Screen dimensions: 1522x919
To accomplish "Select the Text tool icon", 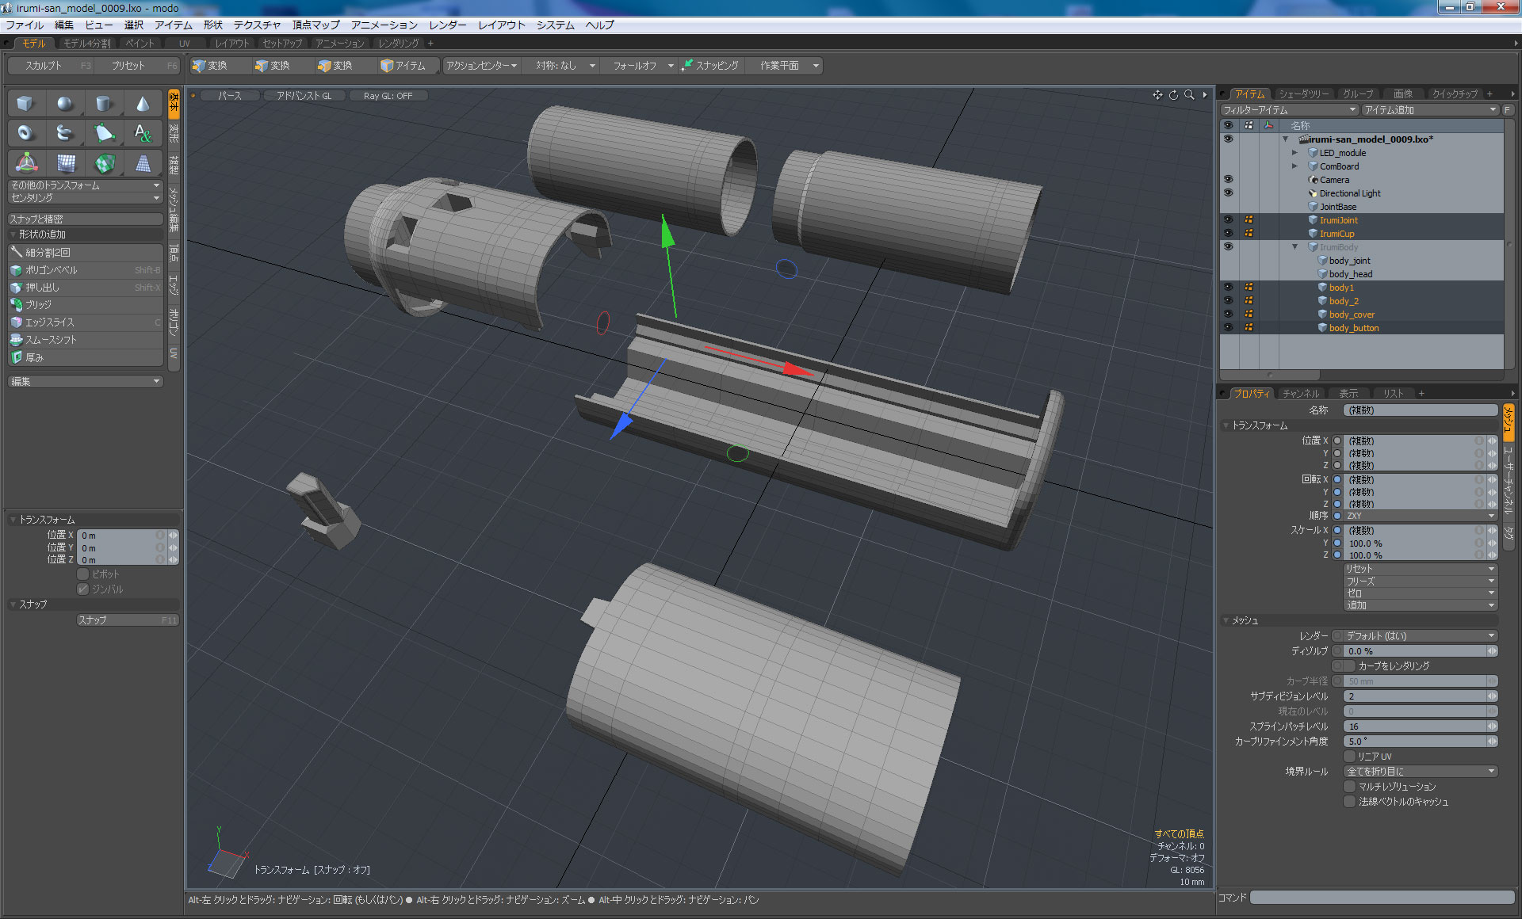I will [143, 133].
